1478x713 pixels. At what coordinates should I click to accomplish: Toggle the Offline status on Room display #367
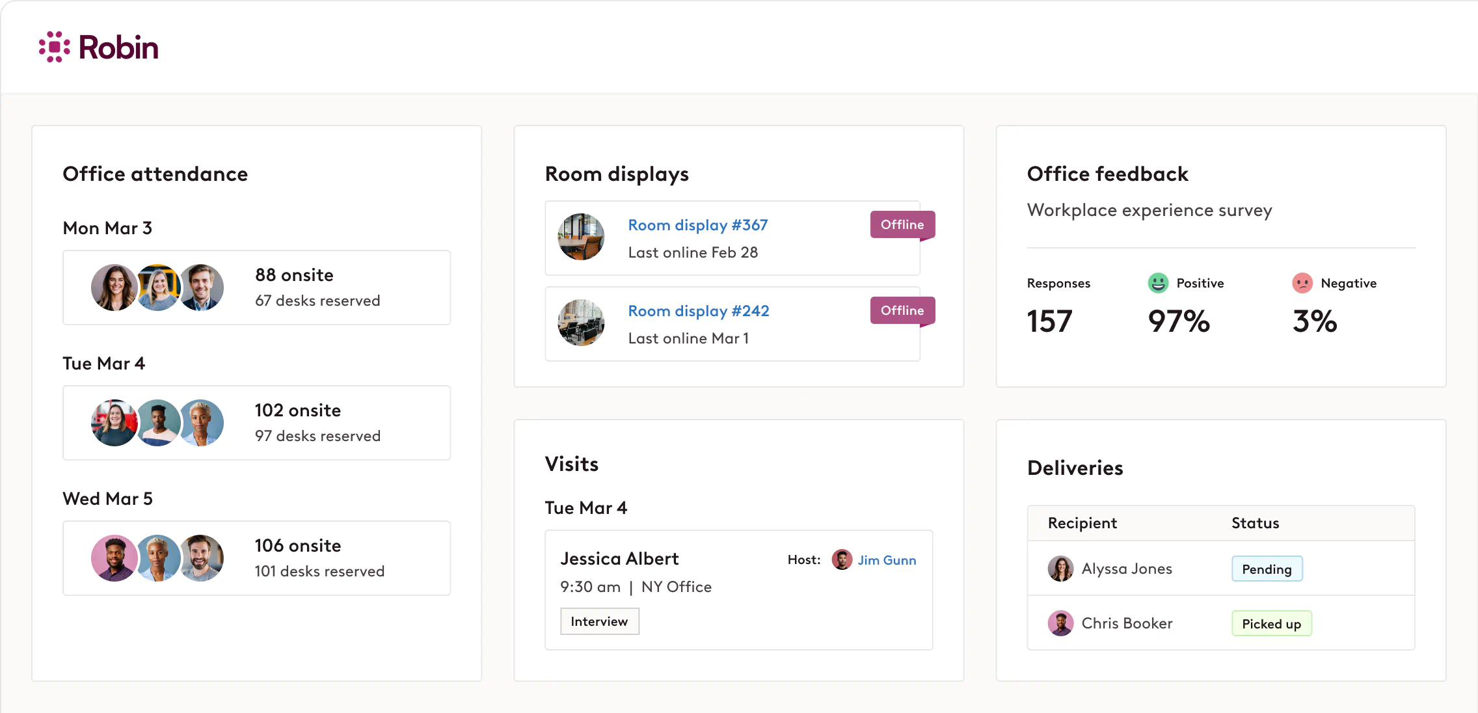click(902, 224)
